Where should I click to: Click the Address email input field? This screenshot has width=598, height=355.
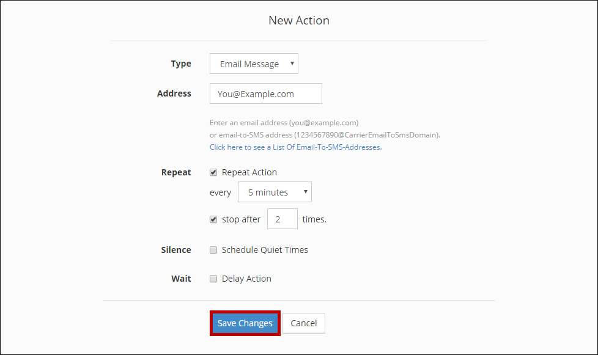[265, 94]
